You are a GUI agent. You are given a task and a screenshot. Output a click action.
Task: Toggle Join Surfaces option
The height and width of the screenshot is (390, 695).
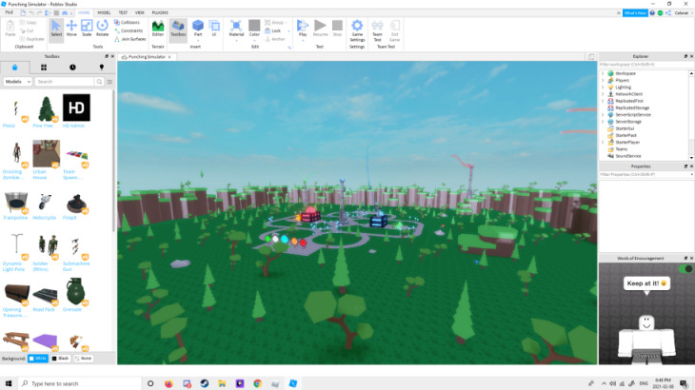129,39
